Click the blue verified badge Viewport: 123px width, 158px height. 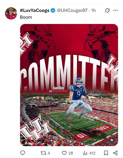(x=53, y=10)
